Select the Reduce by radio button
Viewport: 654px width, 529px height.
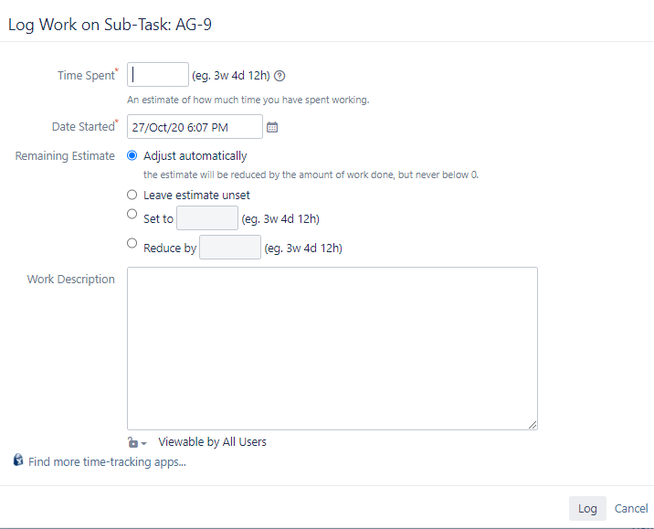pos(132,243)
